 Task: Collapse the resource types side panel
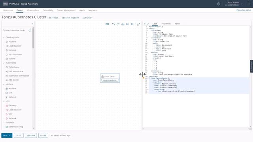click(x=32, y=24)
